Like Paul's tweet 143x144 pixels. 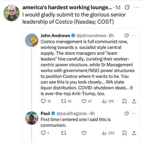(84, 133)
